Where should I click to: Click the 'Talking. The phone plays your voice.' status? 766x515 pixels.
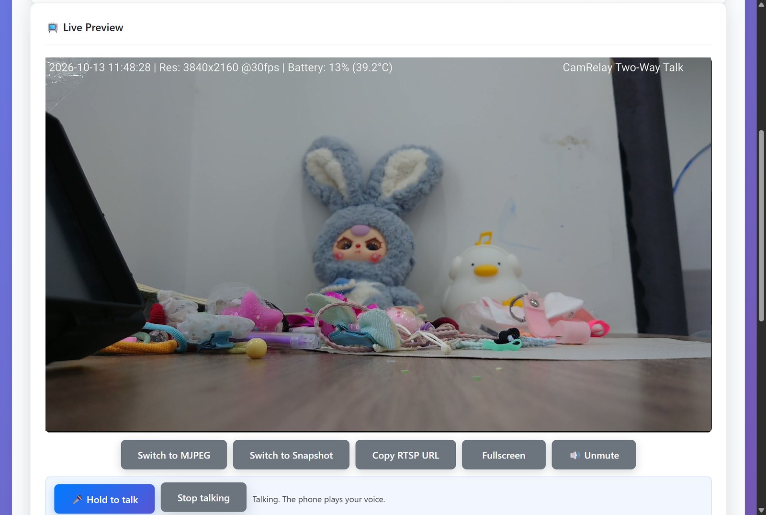[319, 499]
